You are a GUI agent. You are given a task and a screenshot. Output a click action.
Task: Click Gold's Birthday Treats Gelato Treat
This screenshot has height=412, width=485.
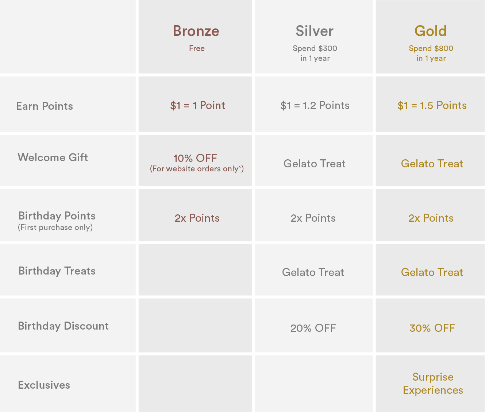tap(432, 272)
